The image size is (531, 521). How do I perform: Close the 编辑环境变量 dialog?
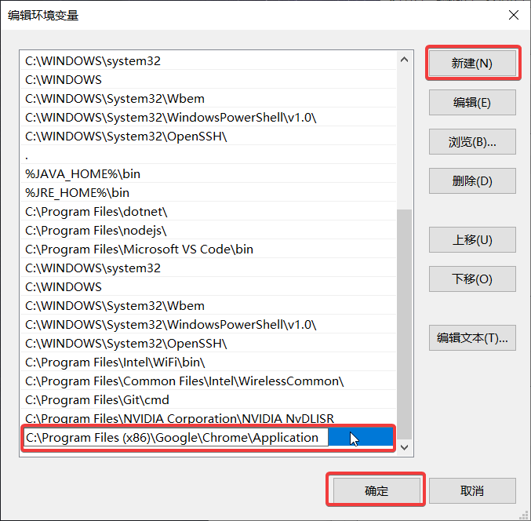(514, 15)
